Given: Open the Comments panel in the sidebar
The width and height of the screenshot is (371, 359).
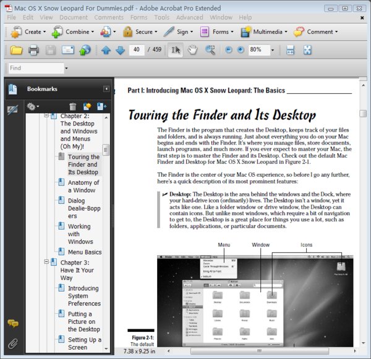Looking at the screenshot, I should pyautogui.click(x=13, y=323).
